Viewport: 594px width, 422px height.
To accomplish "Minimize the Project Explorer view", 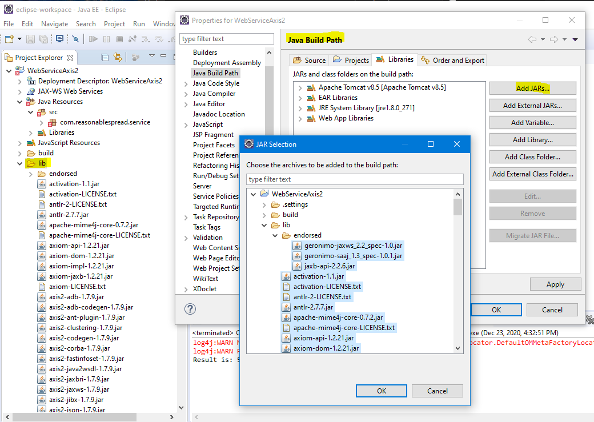I will point(163,56).
